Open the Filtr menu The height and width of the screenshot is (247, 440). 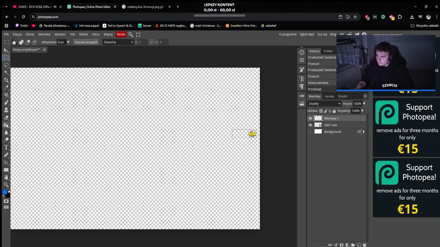(72, 34)
